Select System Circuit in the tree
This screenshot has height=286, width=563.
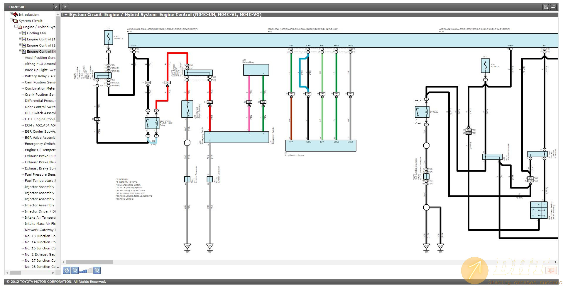[x=31, y=21]
